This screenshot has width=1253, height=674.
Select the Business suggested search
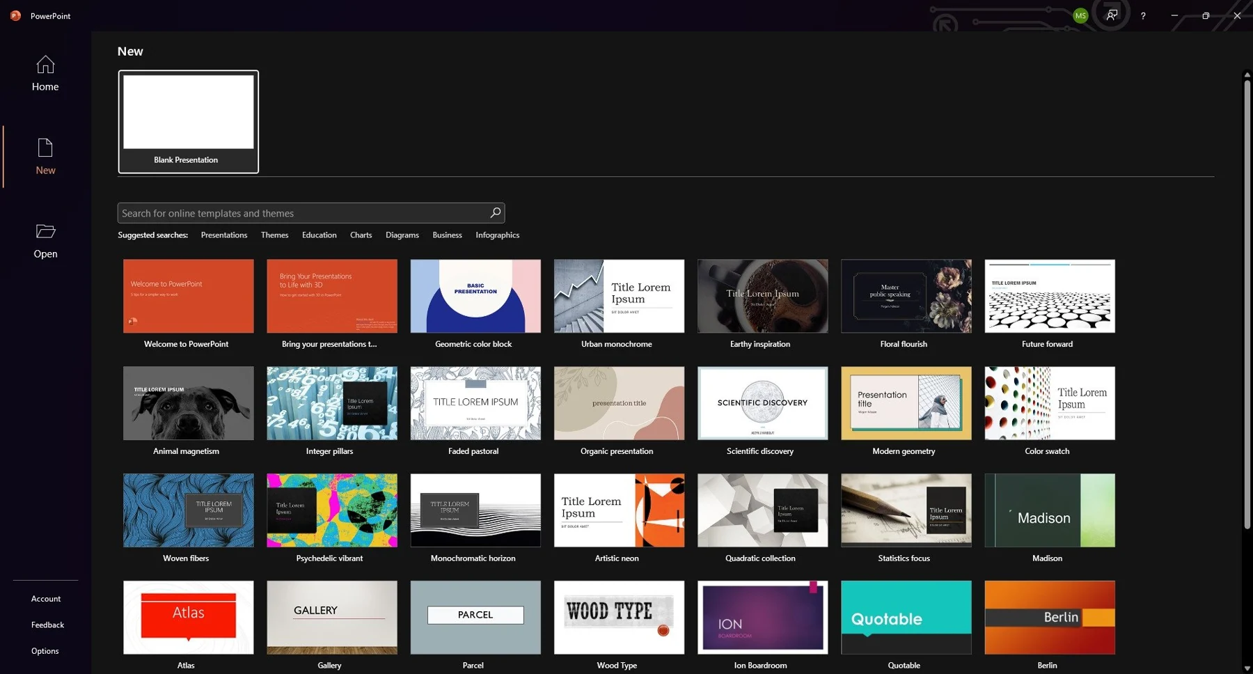[x=447, y=235]
